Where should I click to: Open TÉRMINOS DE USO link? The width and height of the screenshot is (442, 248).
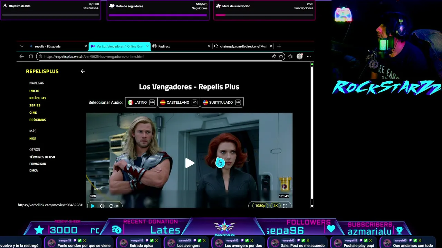point(42,157)
